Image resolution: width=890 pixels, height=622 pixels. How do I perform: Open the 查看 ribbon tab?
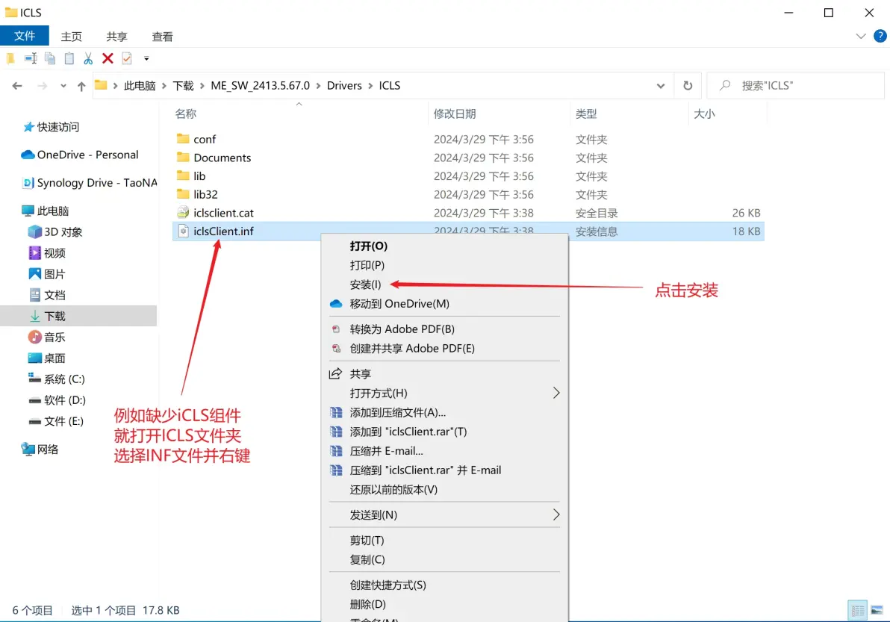tap(162, 36)
